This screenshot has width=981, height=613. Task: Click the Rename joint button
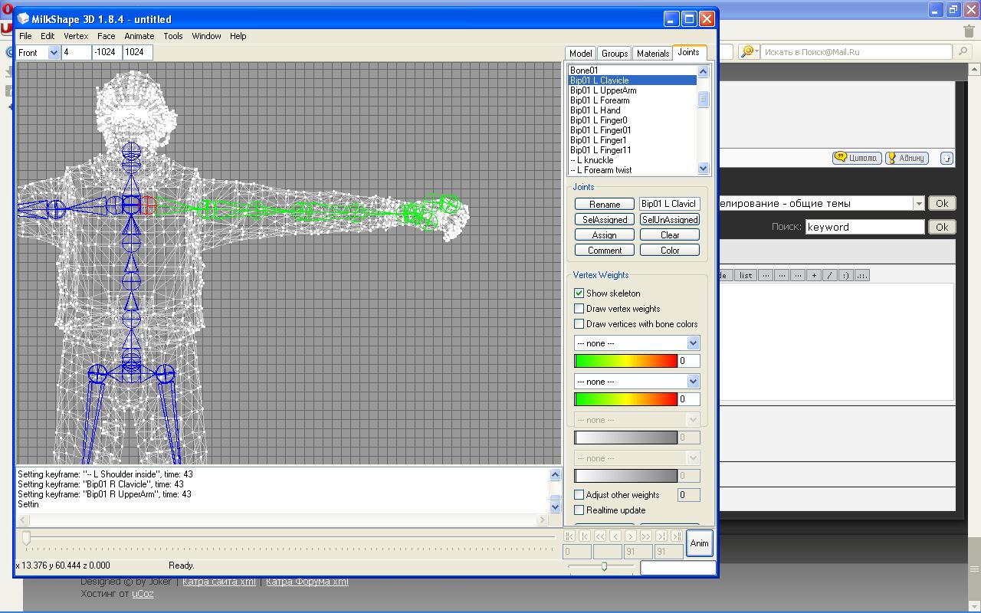605,205
